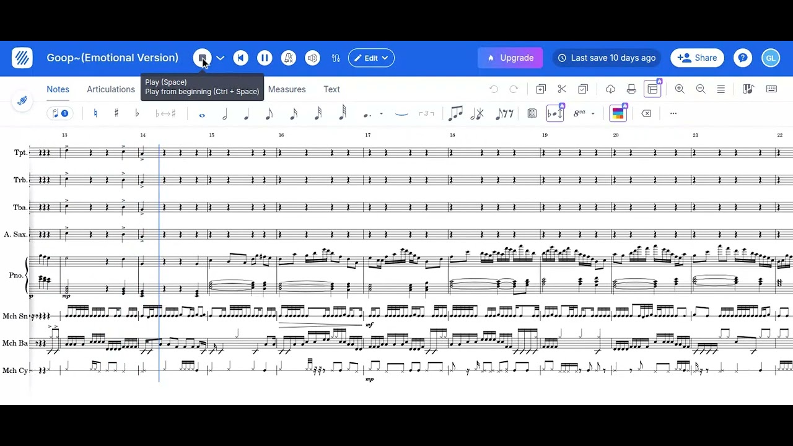Toggle the sharp accidental
Image resolution: width=793 pixels, height=446 pixels.
(x=116, y=113)
